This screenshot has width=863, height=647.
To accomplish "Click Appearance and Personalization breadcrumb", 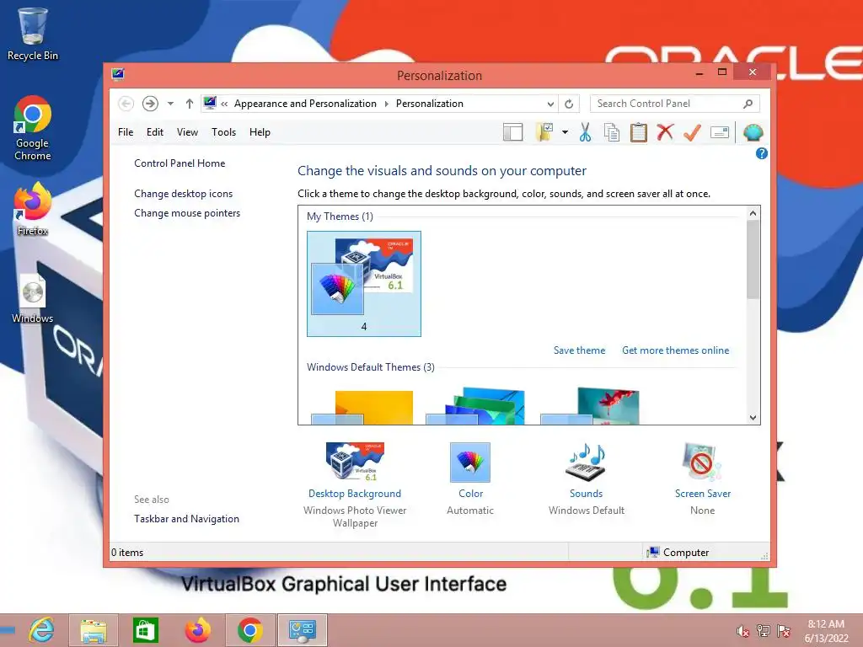I will coord(305,104).
